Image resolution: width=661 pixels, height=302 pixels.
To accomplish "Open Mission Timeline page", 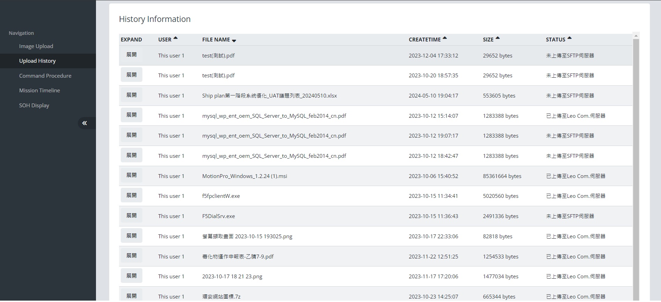I will [39, 90].
